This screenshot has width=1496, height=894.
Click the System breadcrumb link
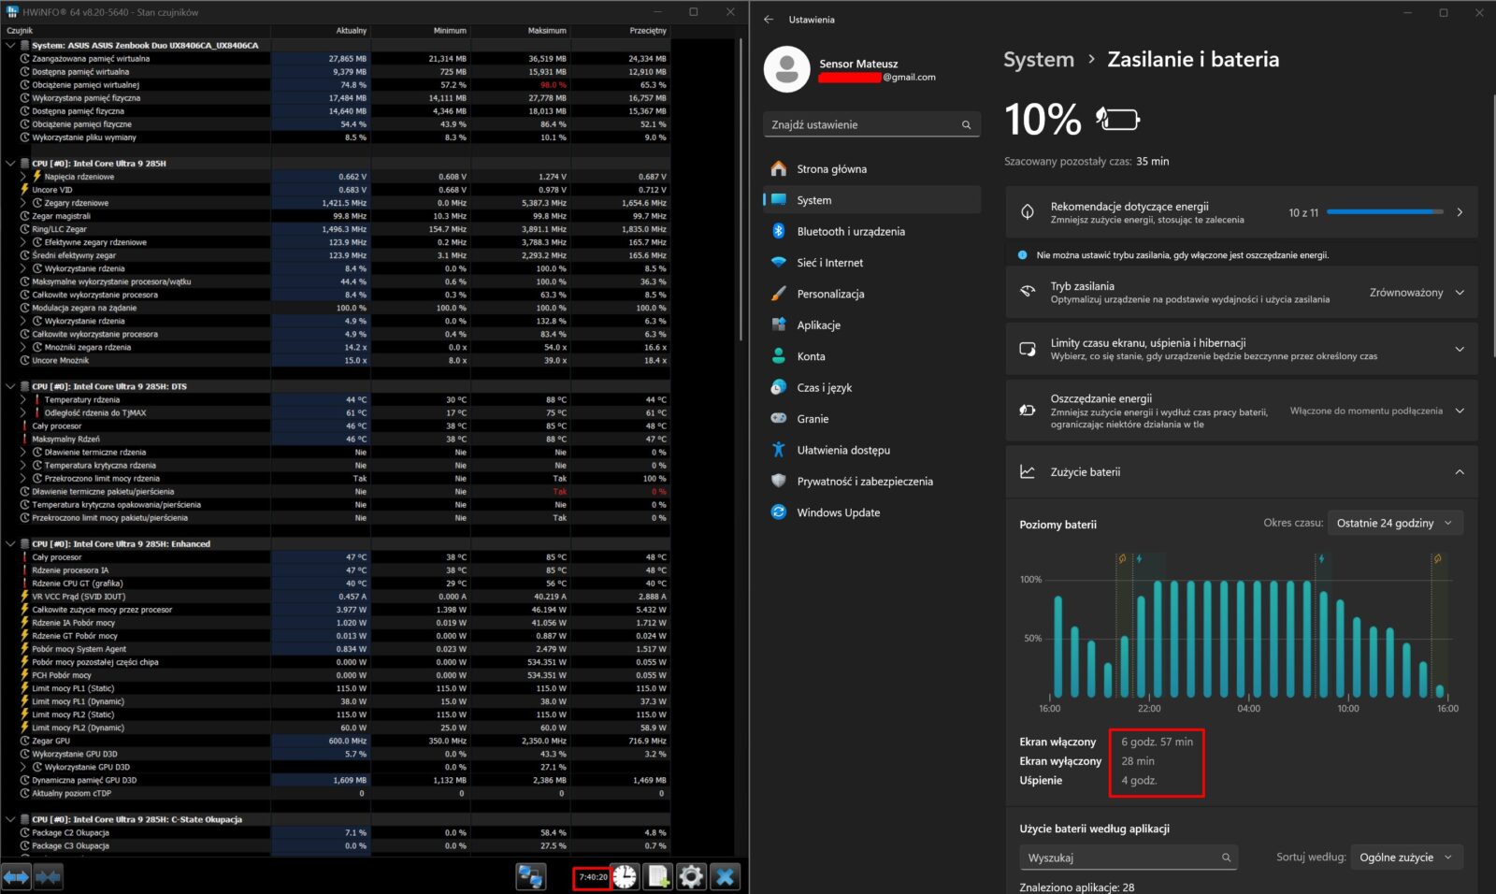(x=1038, y=60)
